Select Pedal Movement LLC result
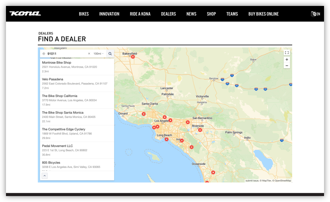Image resolution: width=330 pixels, height=202 pixels. (77, 150)
